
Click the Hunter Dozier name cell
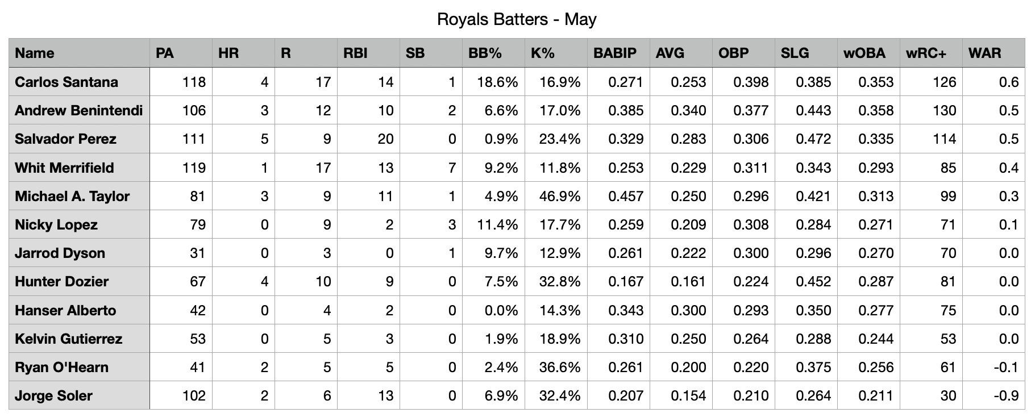[x=61, y=282]
